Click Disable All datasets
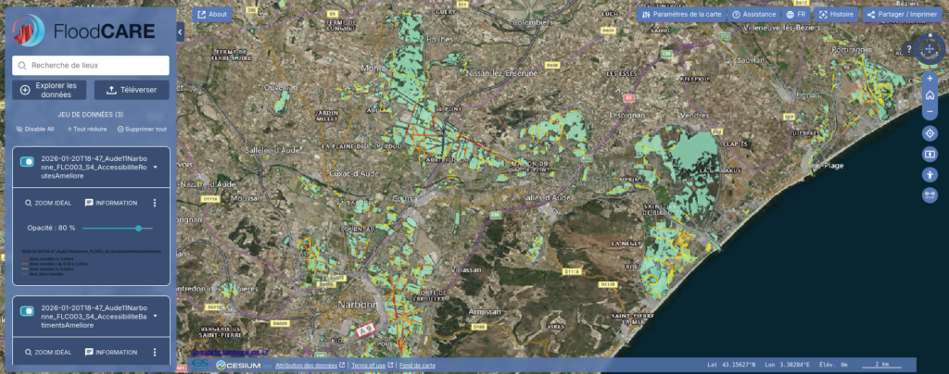 [35, 130]
